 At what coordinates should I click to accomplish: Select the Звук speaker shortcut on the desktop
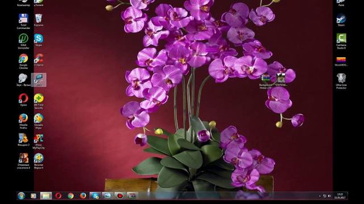[x=23, y=80]
